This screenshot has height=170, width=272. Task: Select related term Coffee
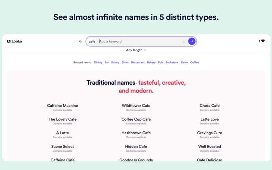pos(194,63)
